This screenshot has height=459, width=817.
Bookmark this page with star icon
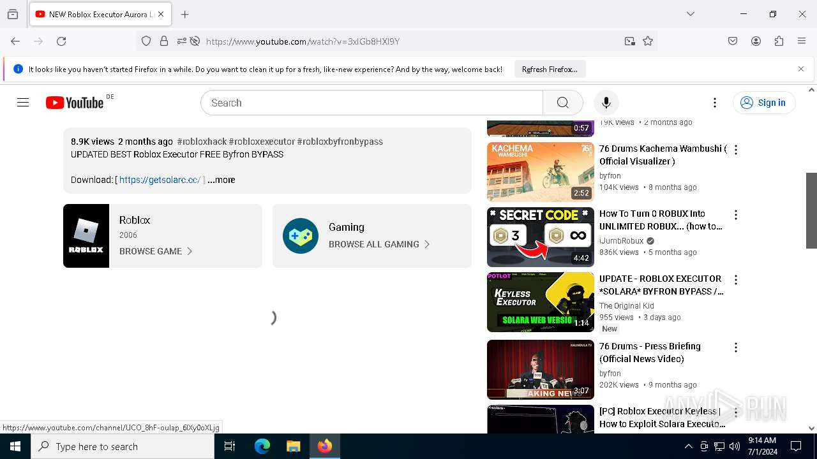(x=648, y=41)
